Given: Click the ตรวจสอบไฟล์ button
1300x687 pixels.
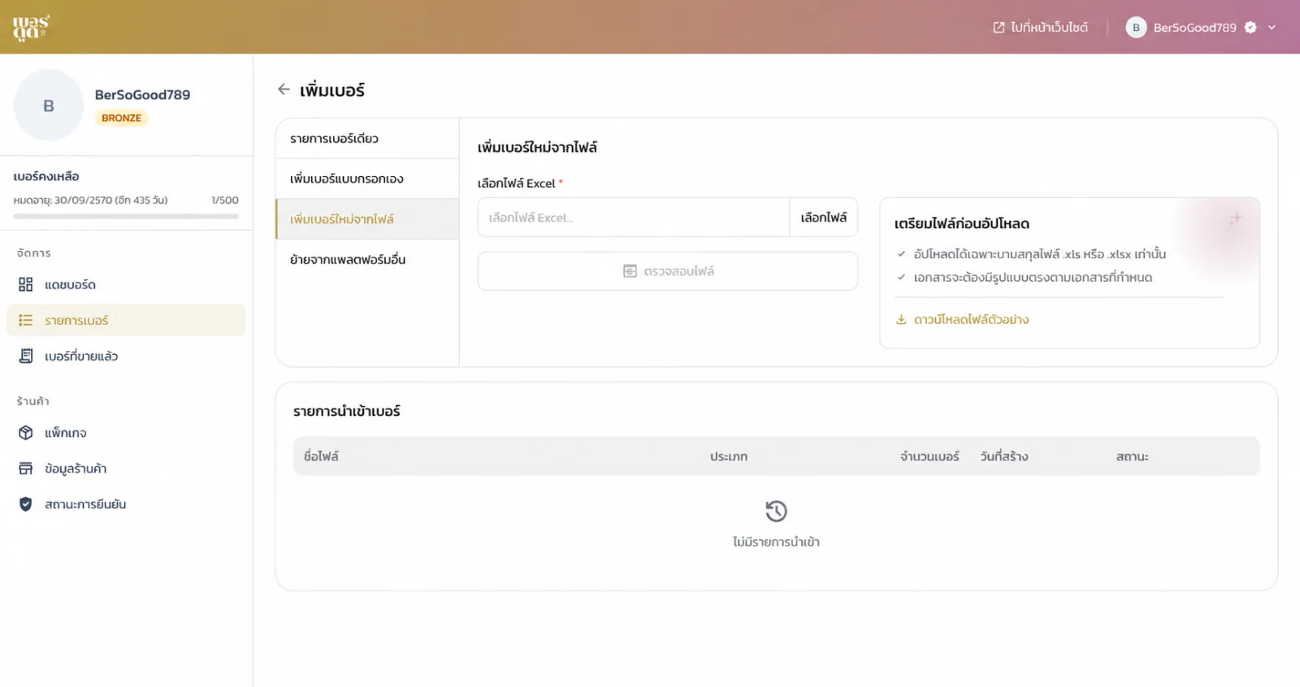Looking at the screenshot, I should tap(668, 271).
